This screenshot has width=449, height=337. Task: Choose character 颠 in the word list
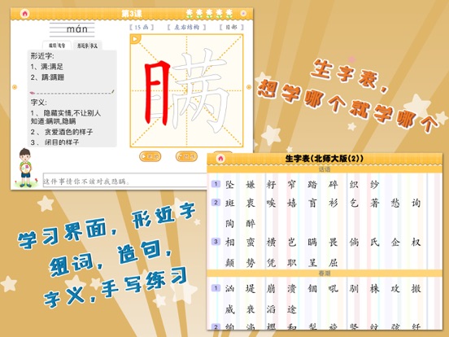point(229,262)
